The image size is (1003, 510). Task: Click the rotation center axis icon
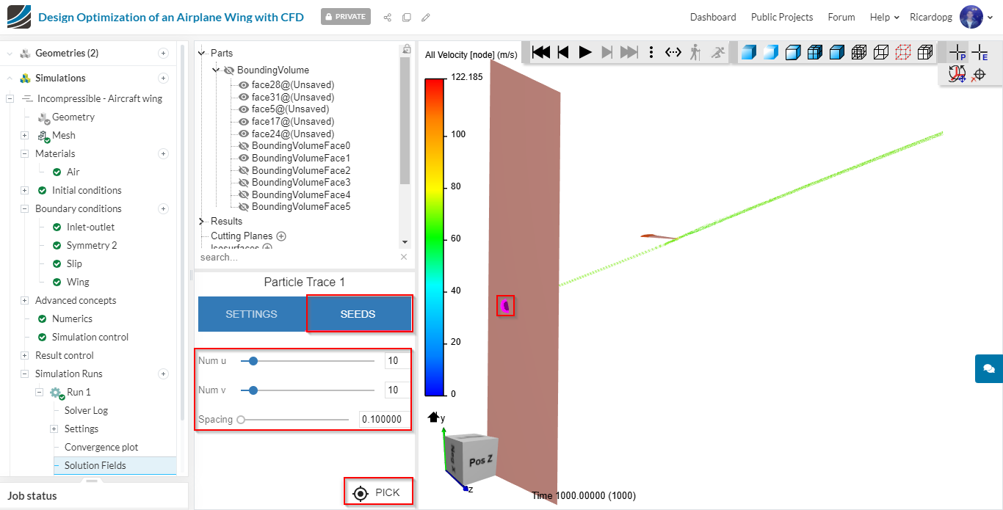coord(957,74)
